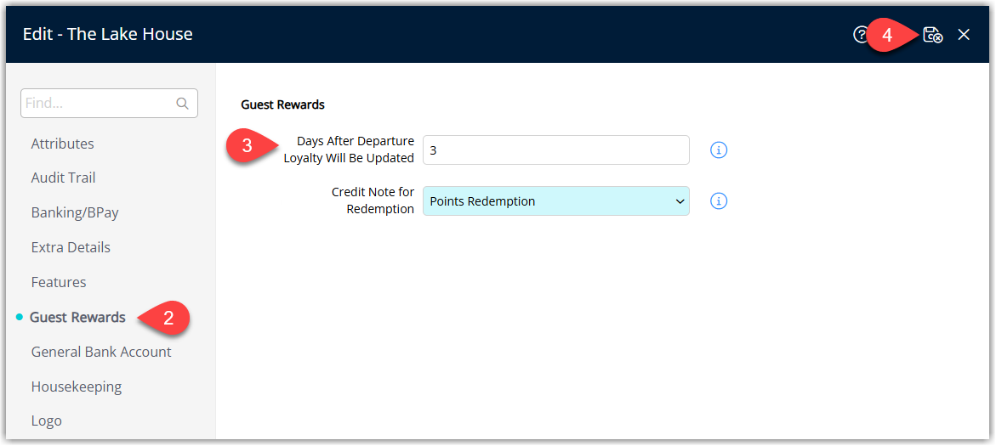Close the Edit dialog with X

pyautogui.click(x=964, y=35)
